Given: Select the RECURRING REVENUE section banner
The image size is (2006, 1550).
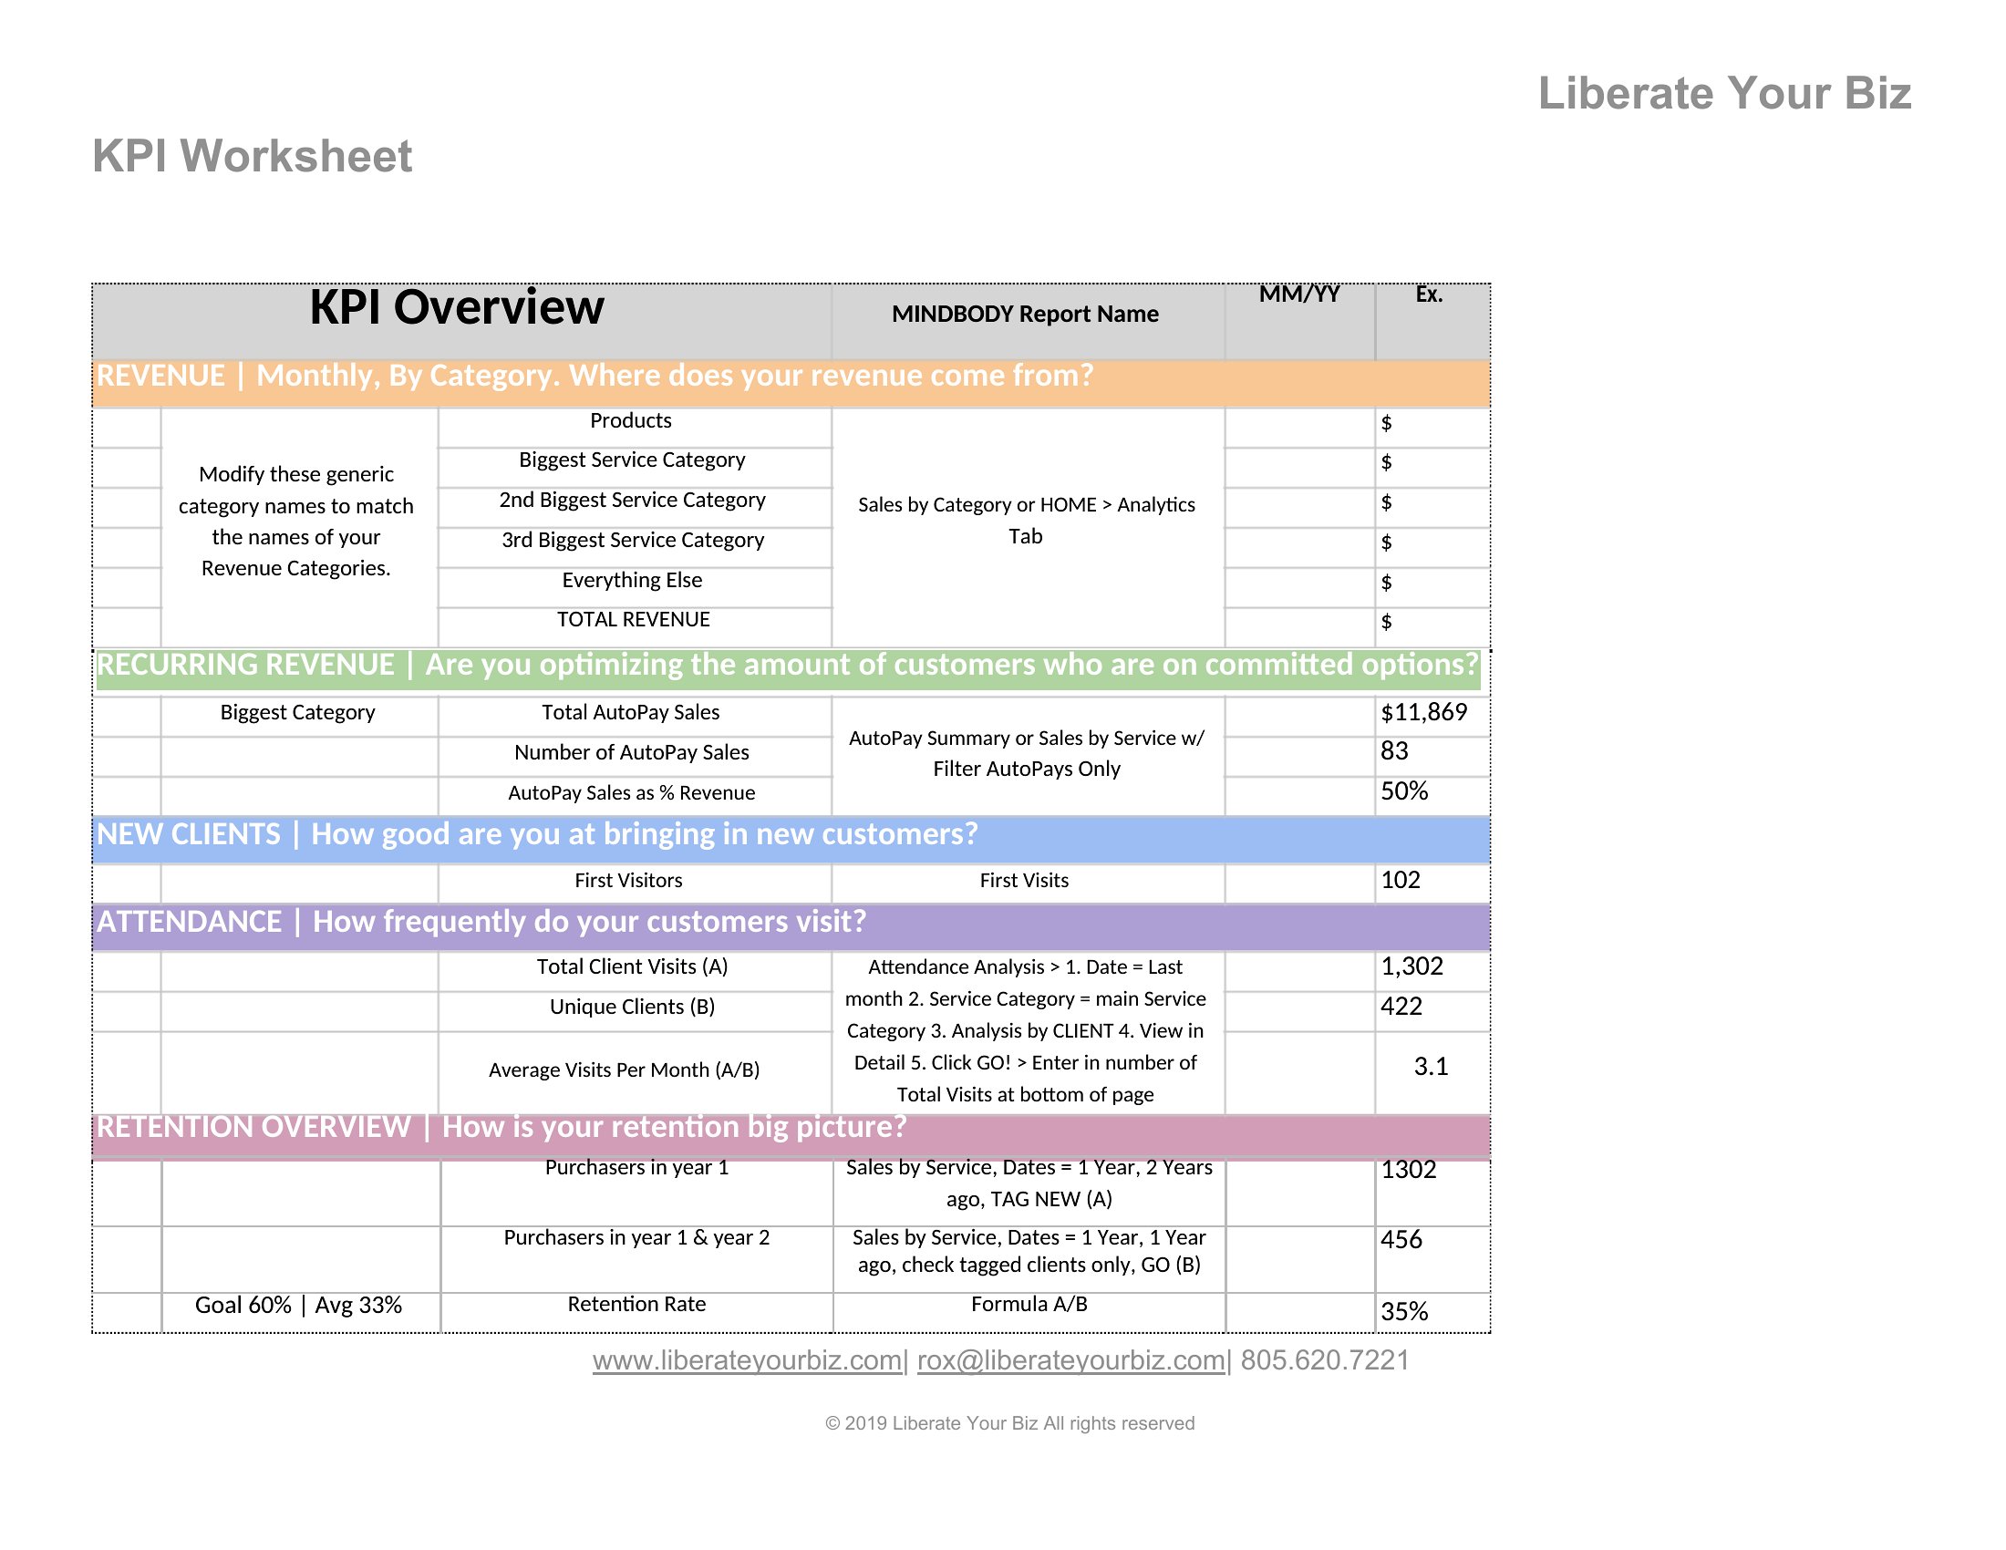Looking at the screenshot, I should [788, 669].
